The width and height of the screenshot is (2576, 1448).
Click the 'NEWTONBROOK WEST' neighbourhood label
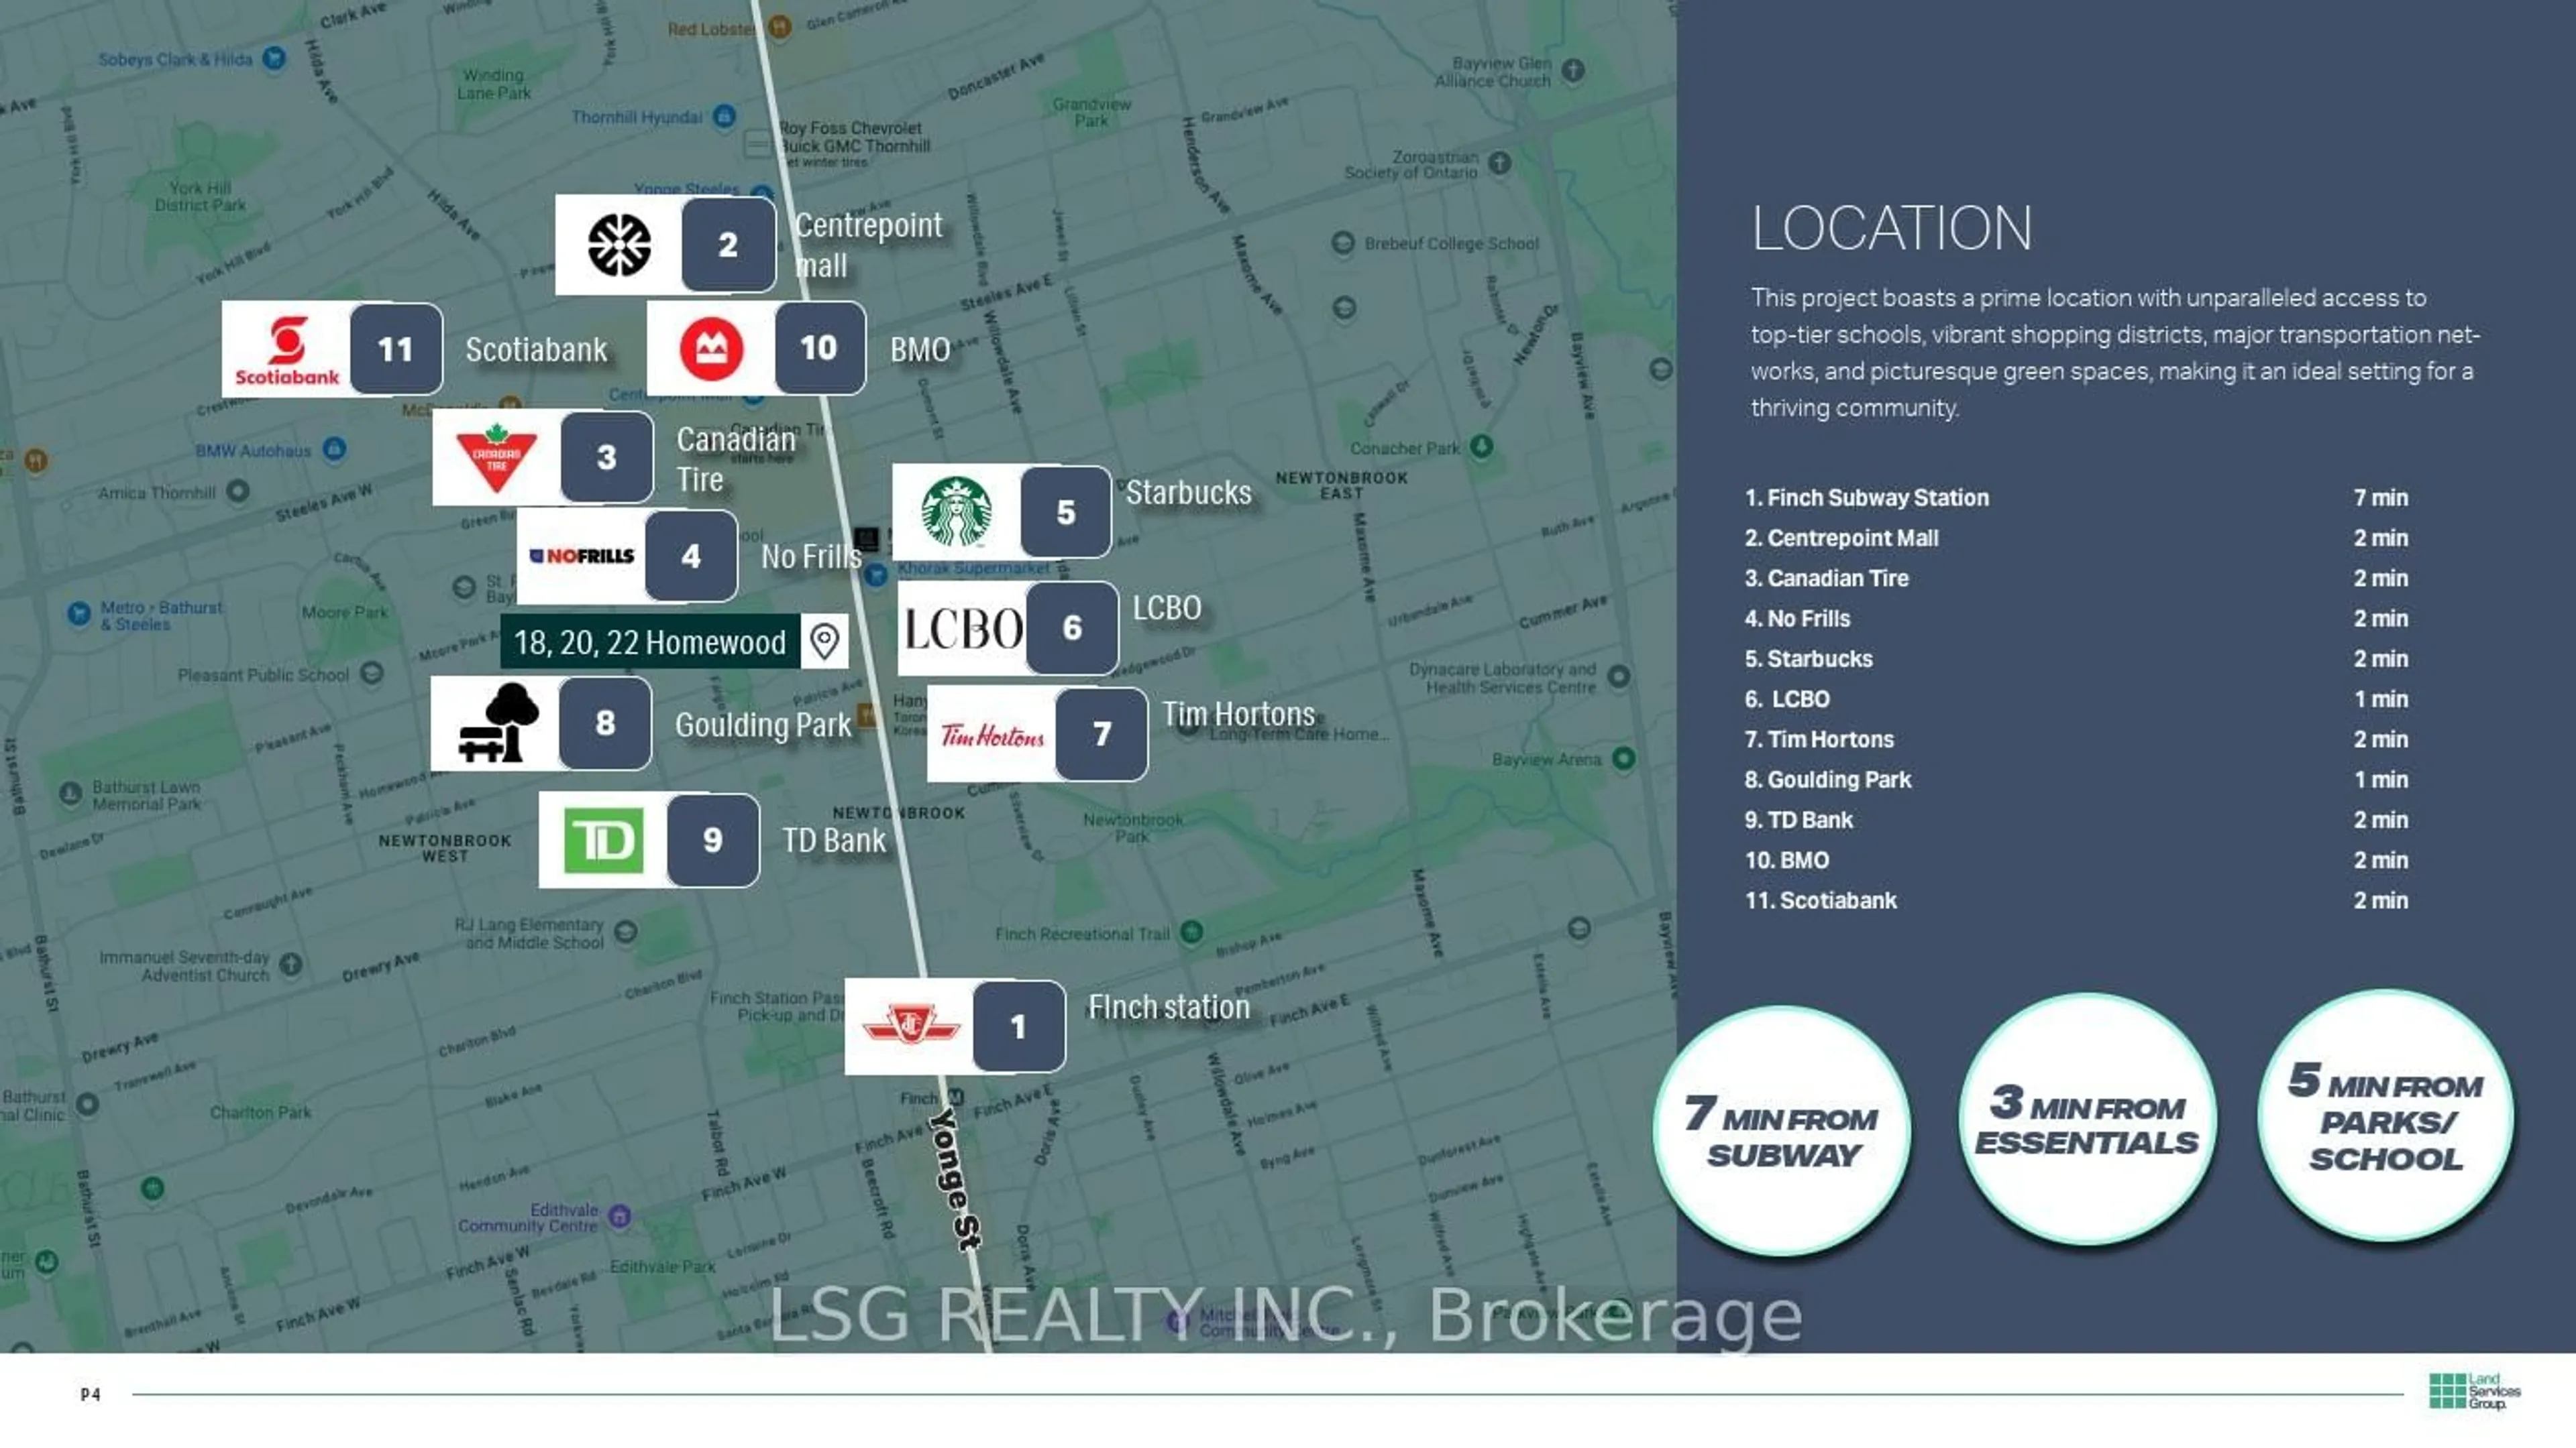445,847
